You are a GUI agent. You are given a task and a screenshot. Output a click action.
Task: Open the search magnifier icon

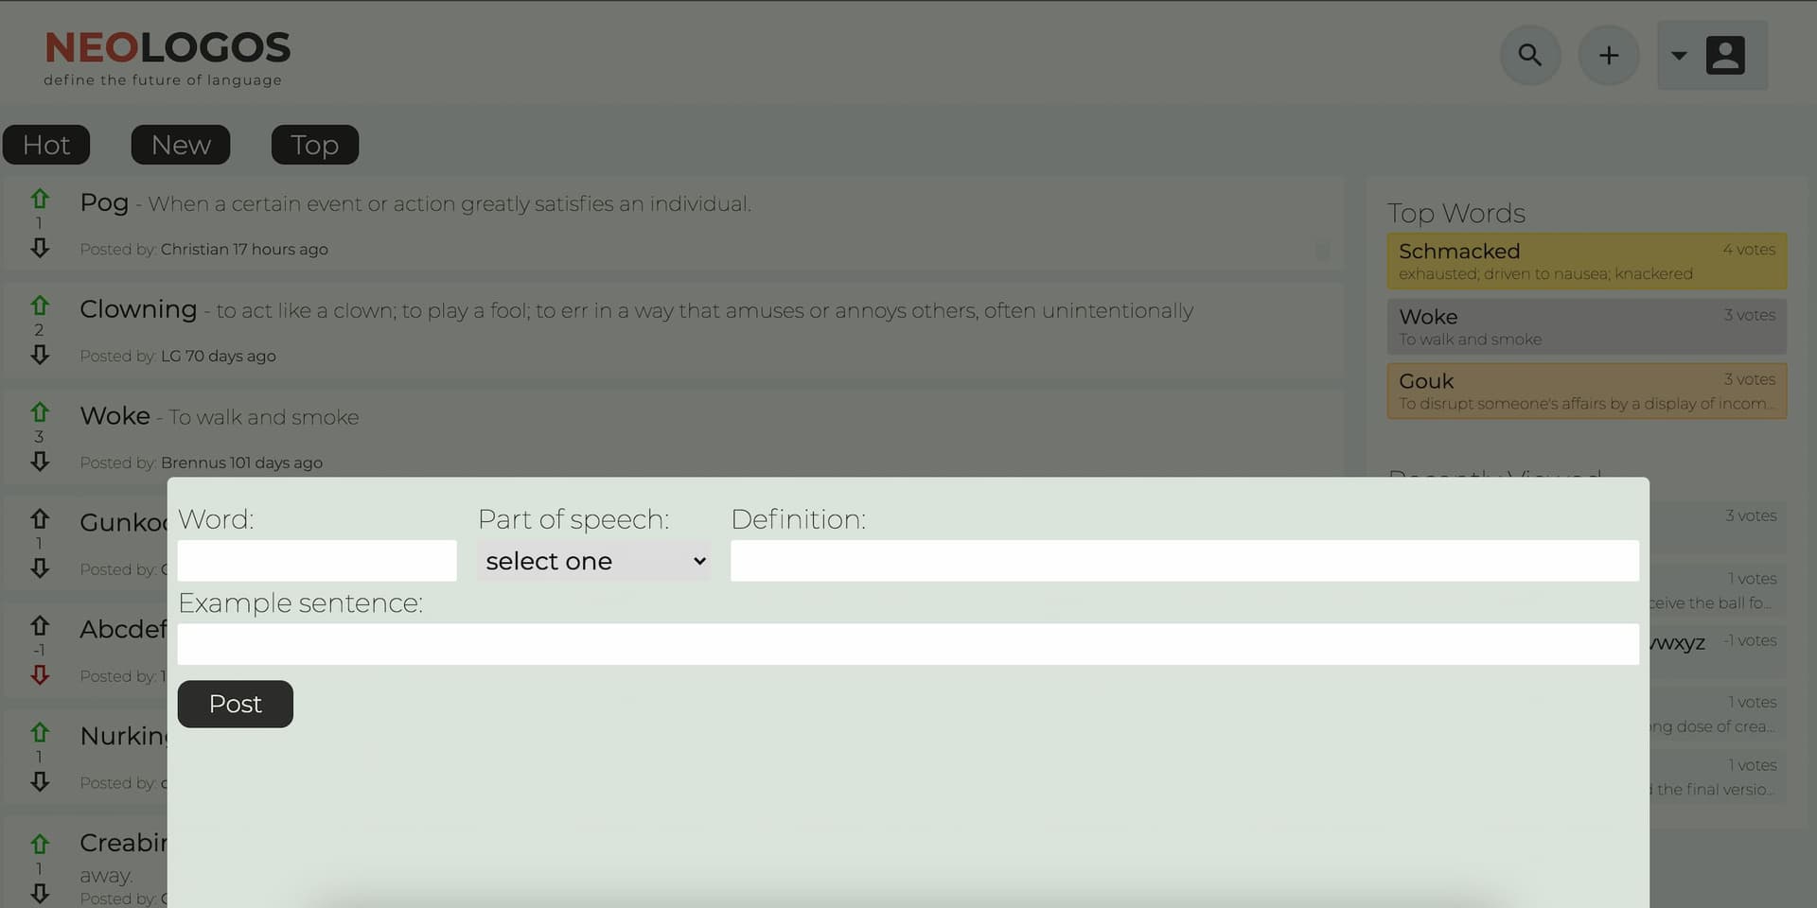click(1529, 56)
